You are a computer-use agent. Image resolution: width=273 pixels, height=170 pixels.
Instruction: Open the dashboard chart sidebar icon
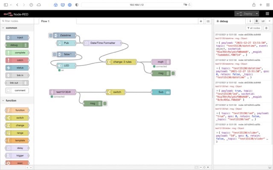[x=262, y=21]
